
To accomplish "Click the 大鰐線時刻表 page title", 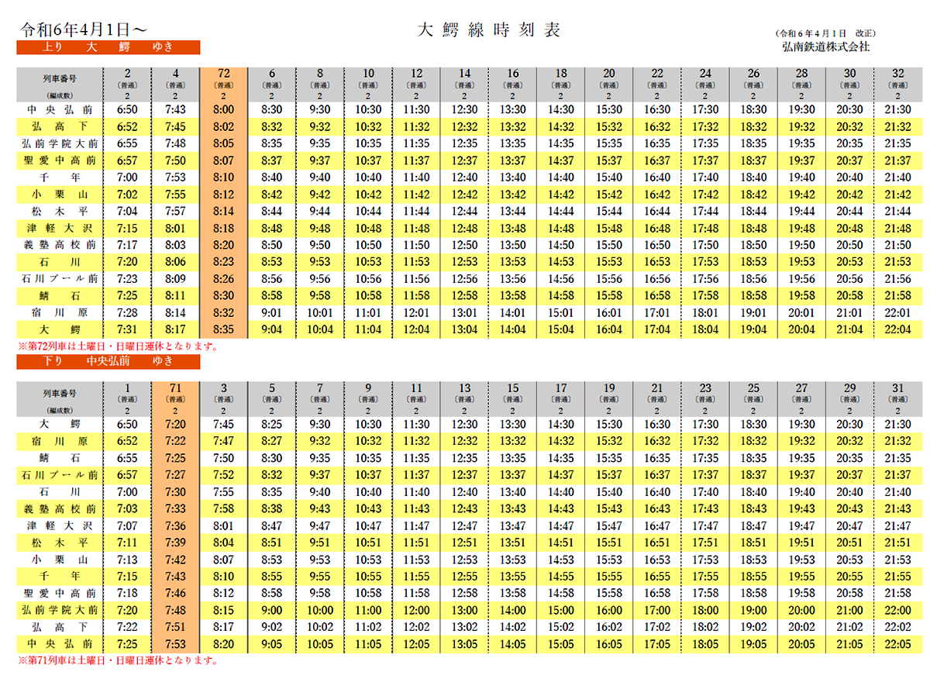I will click(x=488, y=30).
